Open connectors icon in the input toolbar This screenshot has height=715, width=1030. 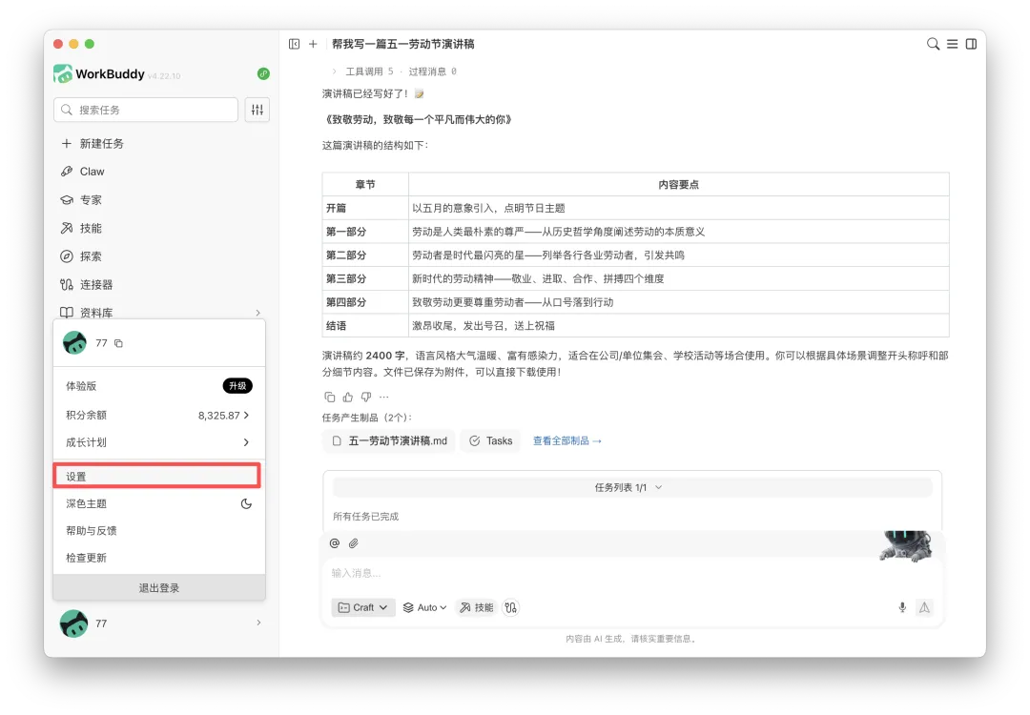(x=510, y=607)
